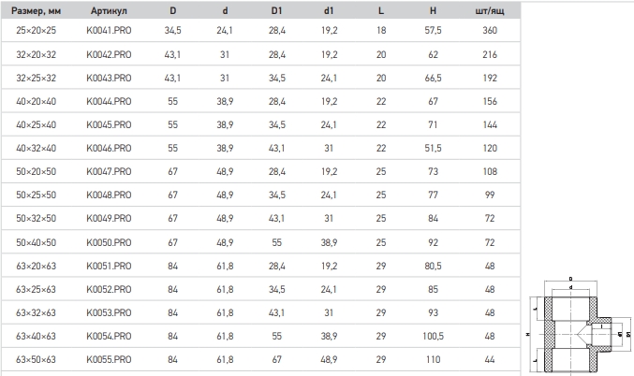
Task: Select the 360 quantity cell
Action: tap(490, 31)
